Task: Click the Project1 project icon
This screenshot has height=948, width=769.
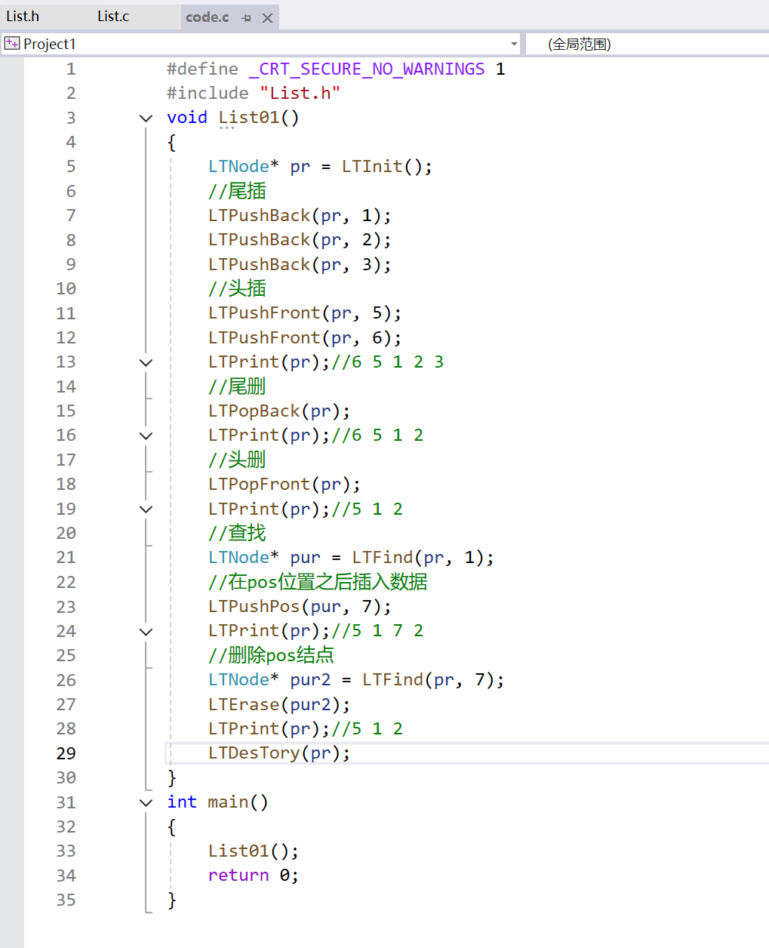Action: (12, 44)
